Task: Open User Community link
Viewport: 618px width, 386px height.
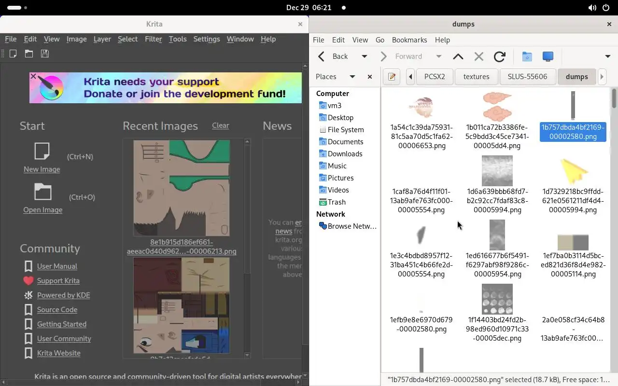Action: point(64,339)
